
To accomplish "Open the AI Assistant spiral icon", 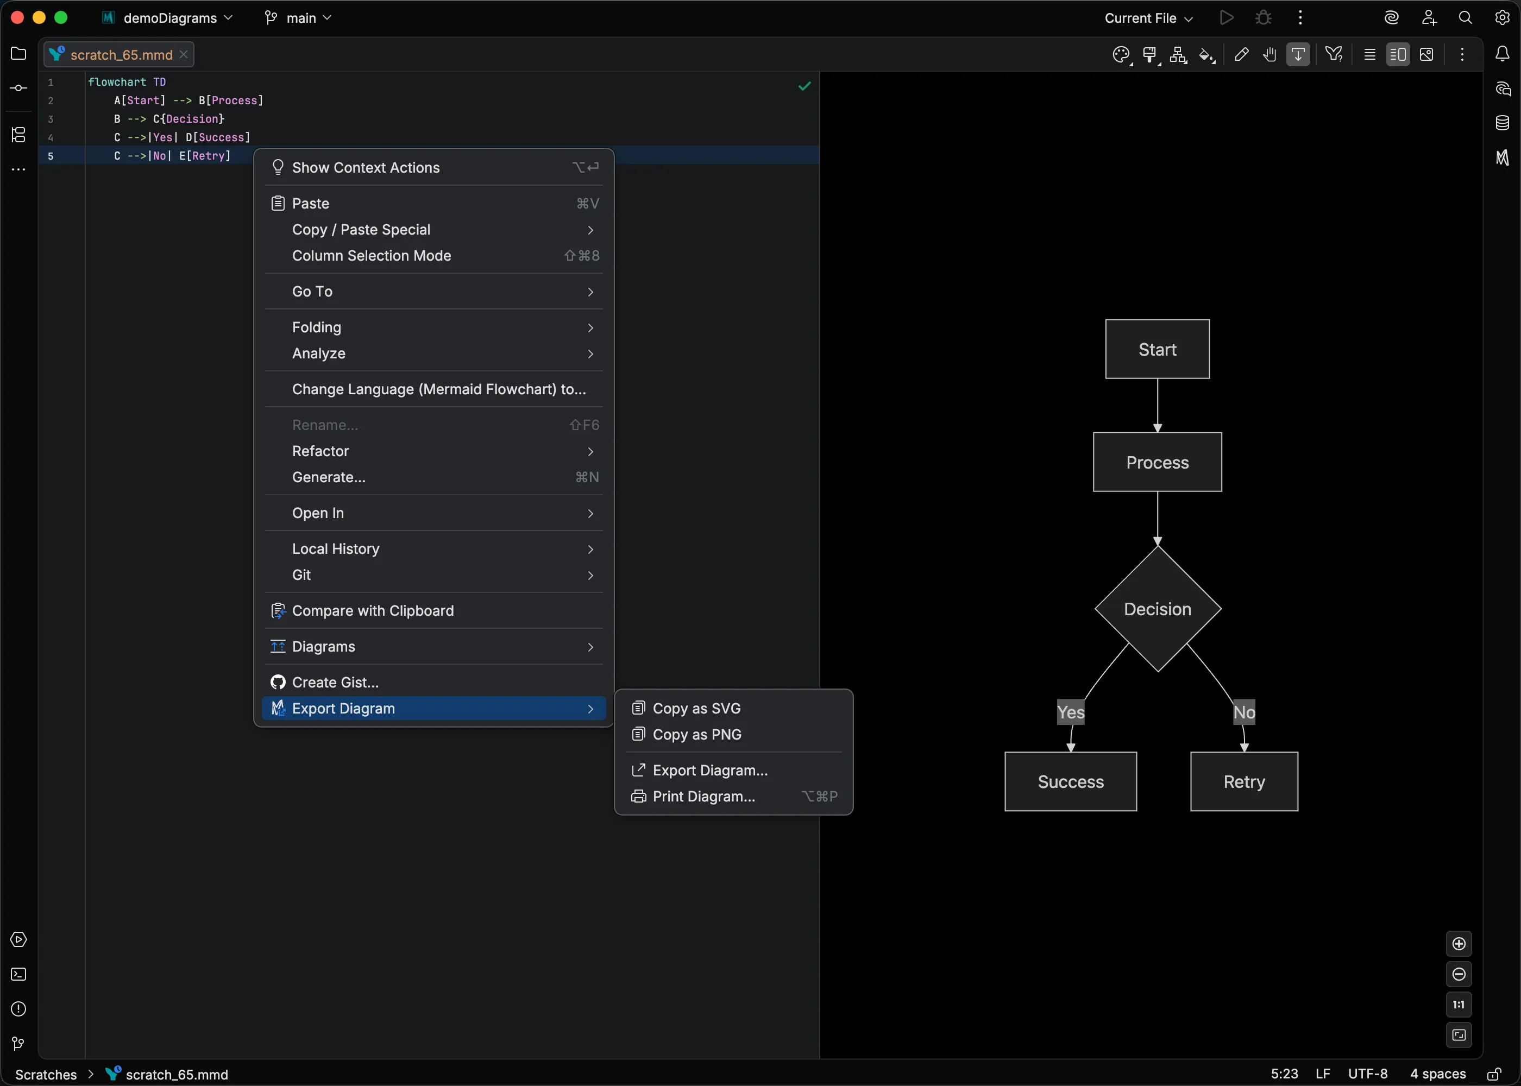I will click(1392, 18).
